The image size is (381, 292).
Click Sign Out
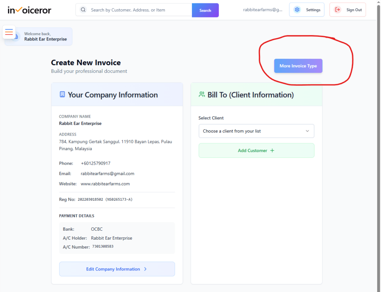pos(348,10)
